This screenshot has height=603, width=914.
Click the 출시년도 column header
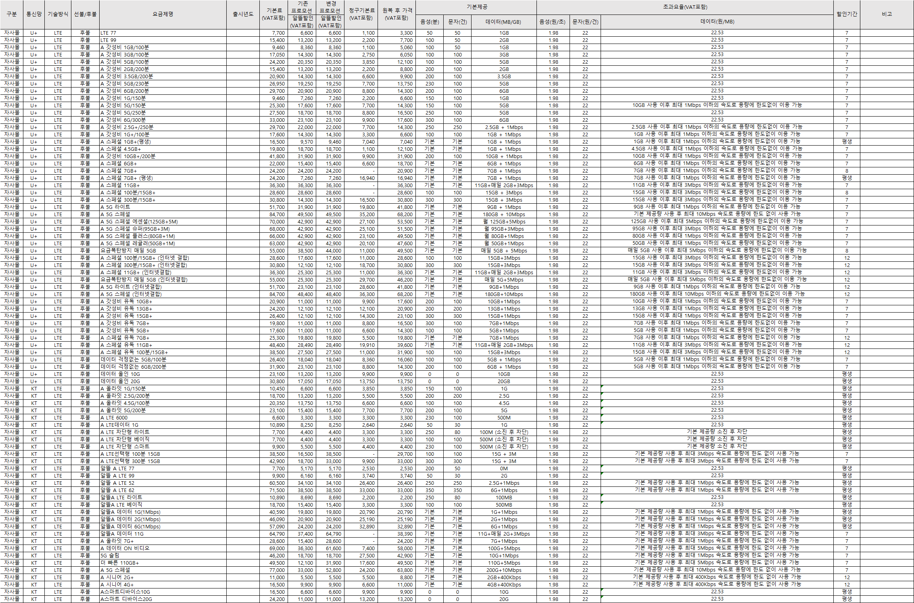click(x=243, y=14)
